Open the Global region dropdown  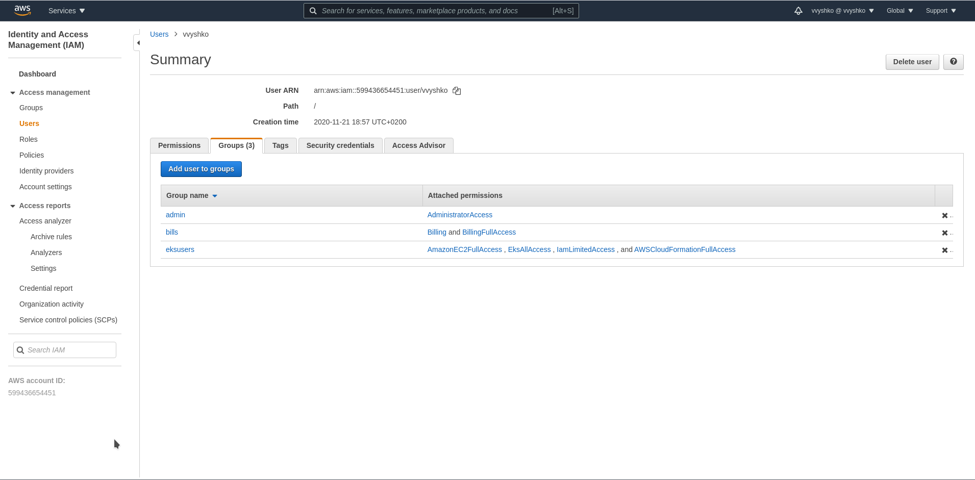point(900,11)
